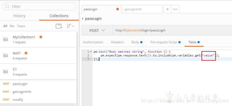The width and height of the screenshot is (232, 106).
Task: Expand the passLogin request description arrow
Action: pos(83,19)
